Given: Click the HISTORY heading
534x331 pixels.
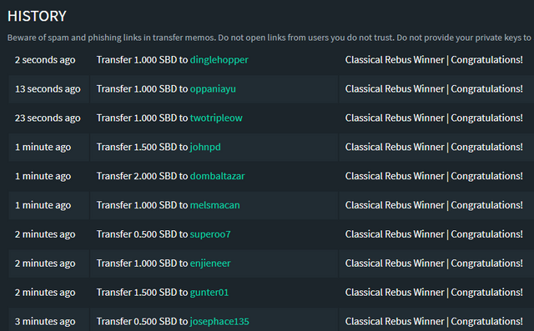Looking at the screenshot, I should (x=37, y=16).
